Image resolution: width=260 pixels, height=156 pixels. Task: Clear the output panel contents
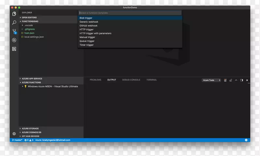(x=225, y=80)
